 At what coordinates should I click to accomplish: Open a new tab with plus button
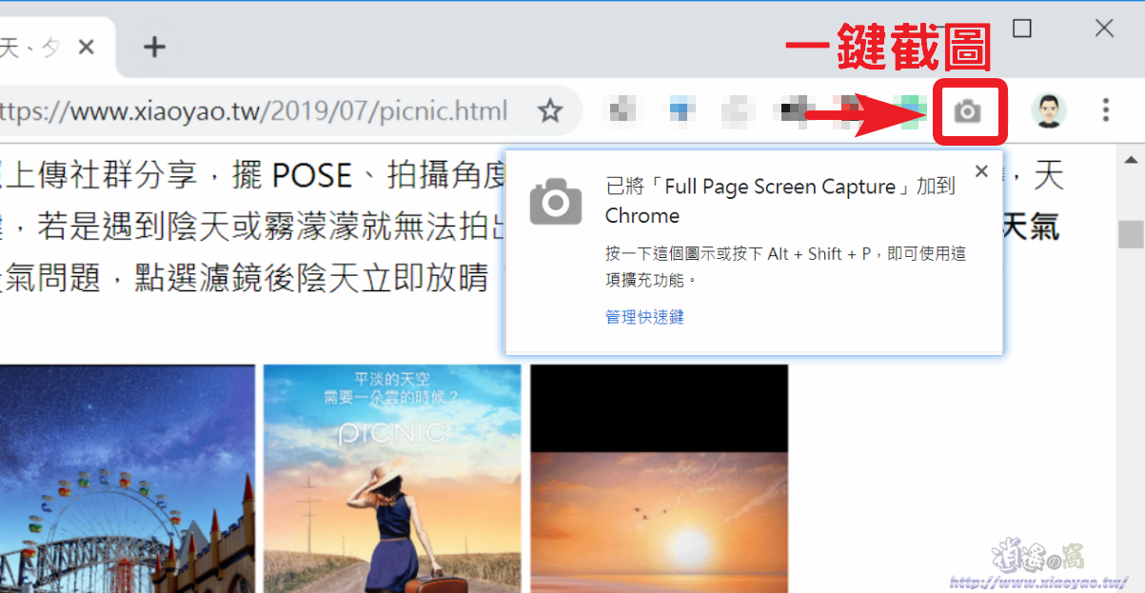point(154,47)
